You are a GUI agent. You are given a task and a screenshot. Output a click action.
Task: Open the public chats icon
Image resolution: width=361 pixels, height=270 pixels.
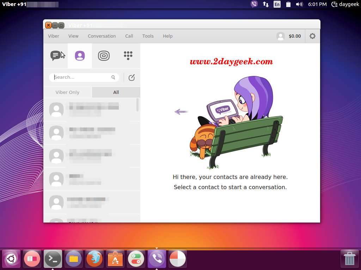[104, 56]
